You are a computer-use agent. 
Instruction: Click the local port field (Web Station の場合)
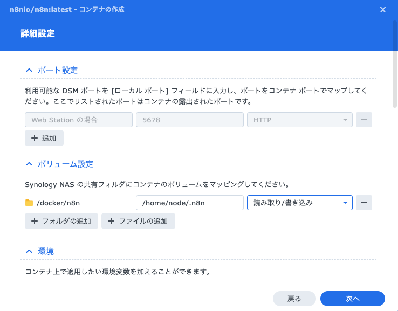(x=79, y=120)
